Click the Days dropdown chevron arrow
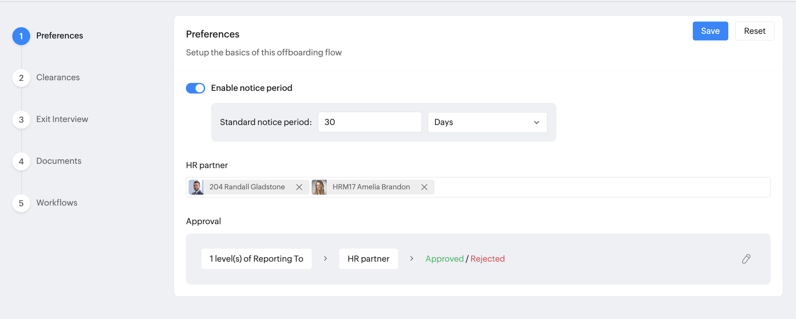This screenshot has height=319, width=796. (536, 122)
